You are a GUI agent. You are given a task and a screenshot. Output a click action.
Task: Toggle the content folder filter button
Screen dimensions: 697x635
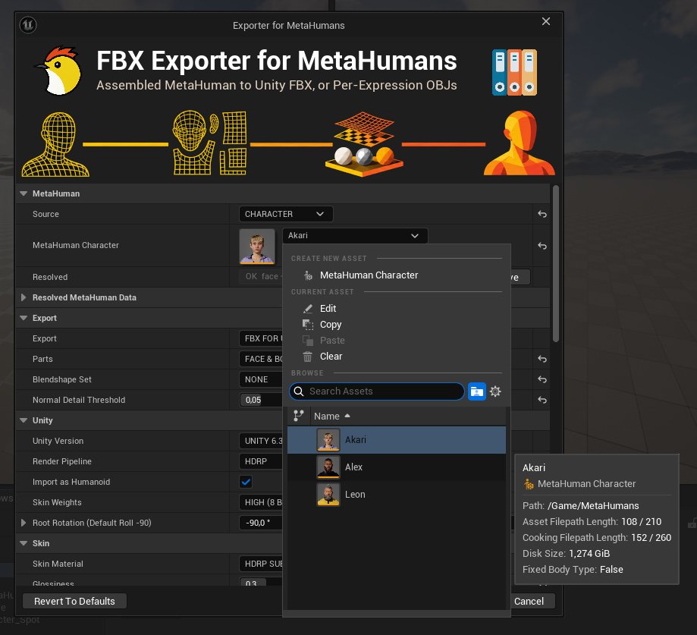coord(476,391)
